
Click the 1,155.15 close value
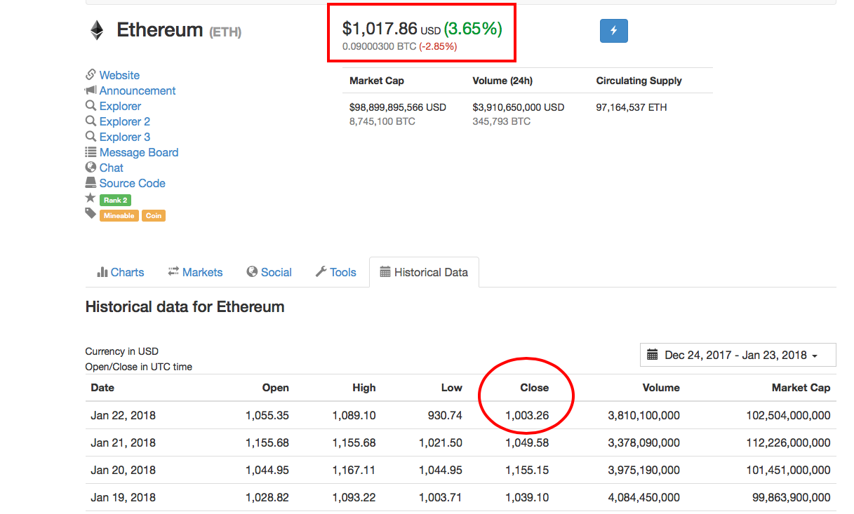pos(527,470)
